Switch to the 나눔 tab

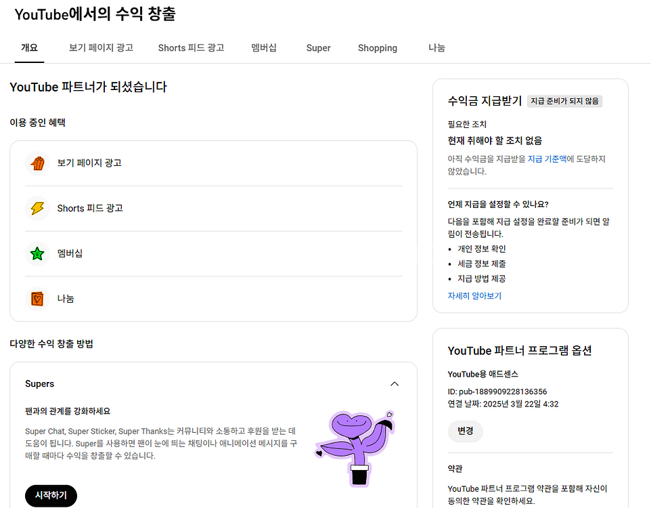(436, 48)
